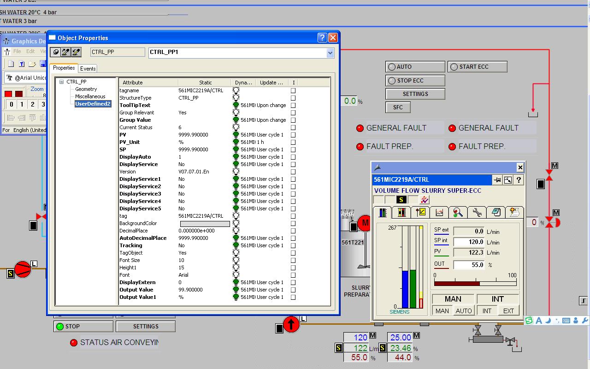
Task: Open the trend curve tab in faceplate
Action: point(439,212)
